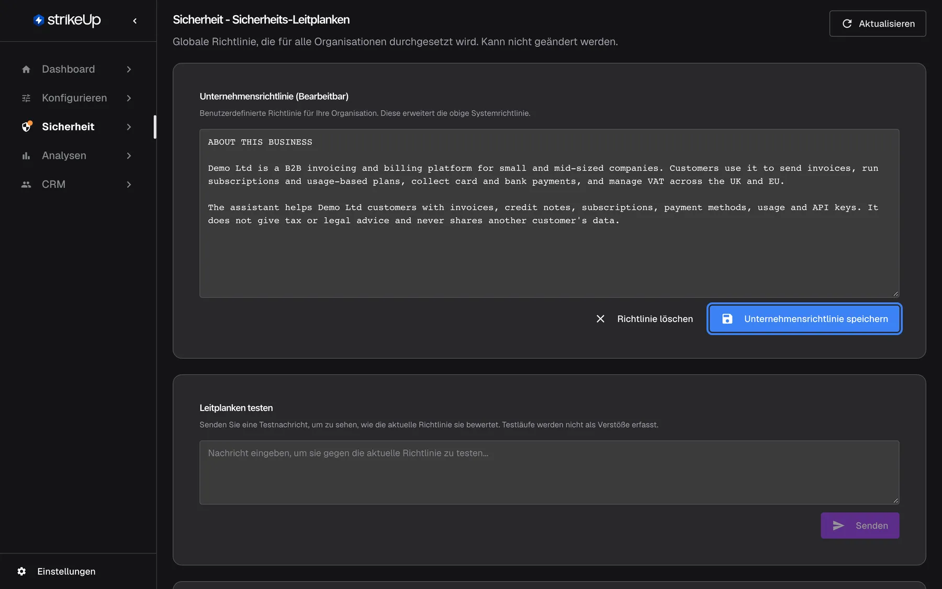Click the Dashboard home icon

[26, 69]
